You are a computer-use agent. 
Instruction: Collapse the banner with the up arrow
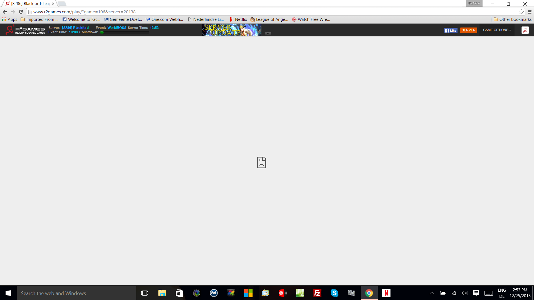[x=268, y=33]
